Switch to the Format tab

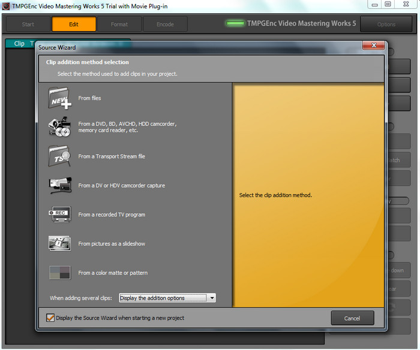click(119, 25)
